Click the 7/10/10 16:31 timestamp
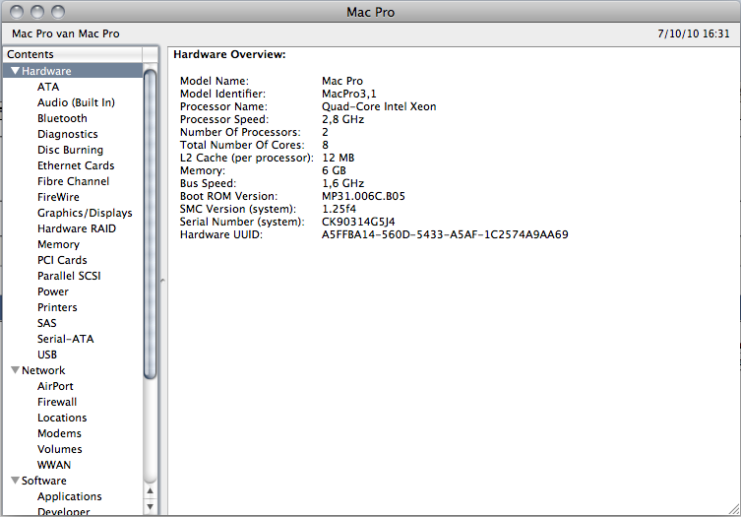Image resolution: width=741 pixels, height=517 pixels. tap(694, 34)
